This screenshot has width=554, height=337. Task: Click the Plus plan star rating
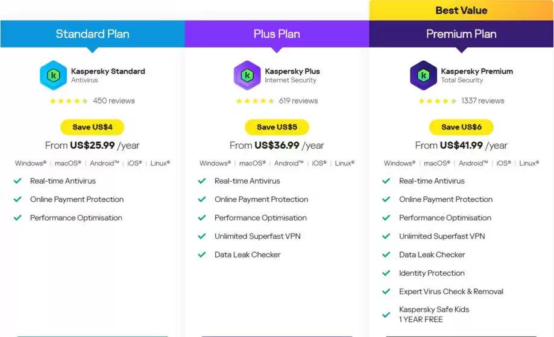[x=255, y=101]
